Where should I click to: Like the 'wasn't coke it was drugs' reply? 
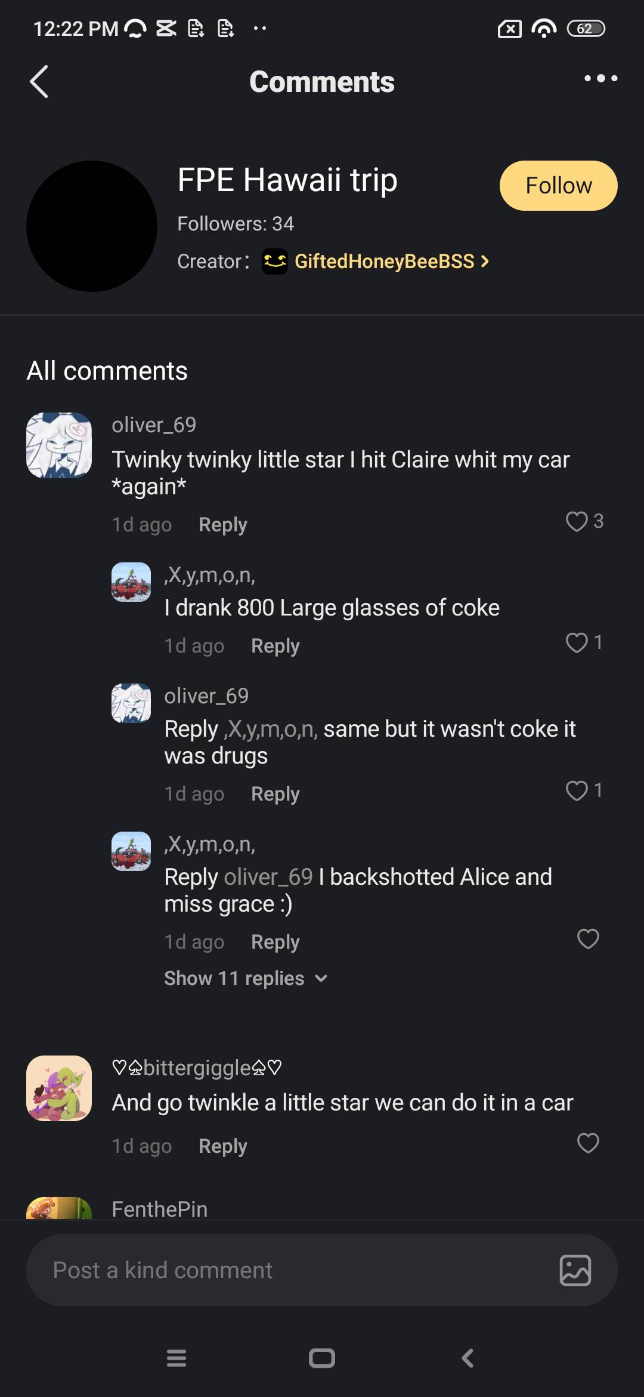pos(577,790)
